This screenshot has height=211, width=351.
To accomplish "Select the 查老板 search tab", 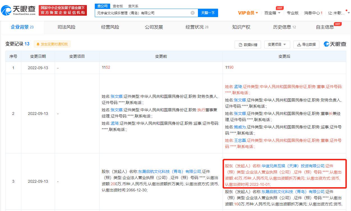I will point(118,6).
